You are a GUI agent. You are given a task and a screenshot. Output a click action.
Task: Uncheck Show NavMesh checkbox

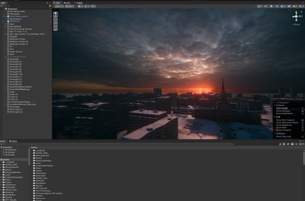303,111
